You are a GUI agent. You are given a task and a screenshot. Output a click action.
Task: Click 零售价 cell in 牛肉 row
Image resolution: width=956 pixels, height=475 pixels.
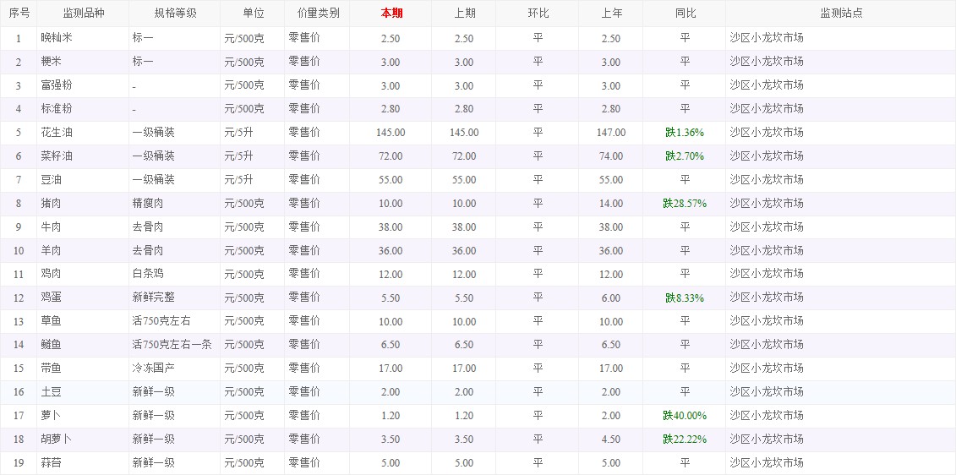pos(317,227)
